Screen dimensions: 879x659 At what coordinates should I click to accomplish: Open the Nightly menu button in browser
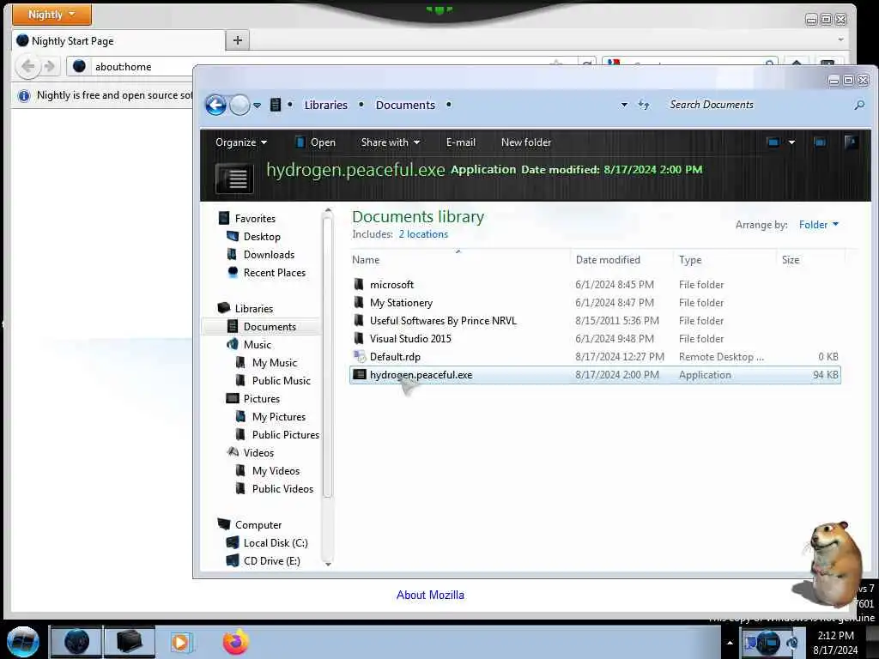pos(52,15)
